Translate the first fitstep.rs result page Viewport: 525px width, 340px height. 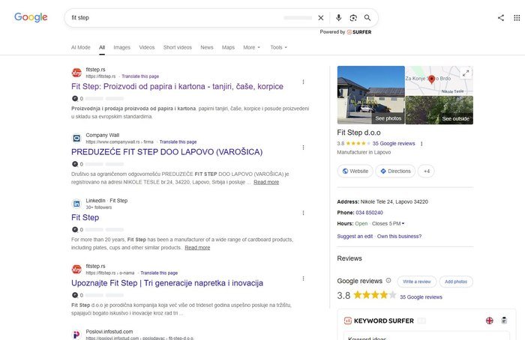pos(140,76)
